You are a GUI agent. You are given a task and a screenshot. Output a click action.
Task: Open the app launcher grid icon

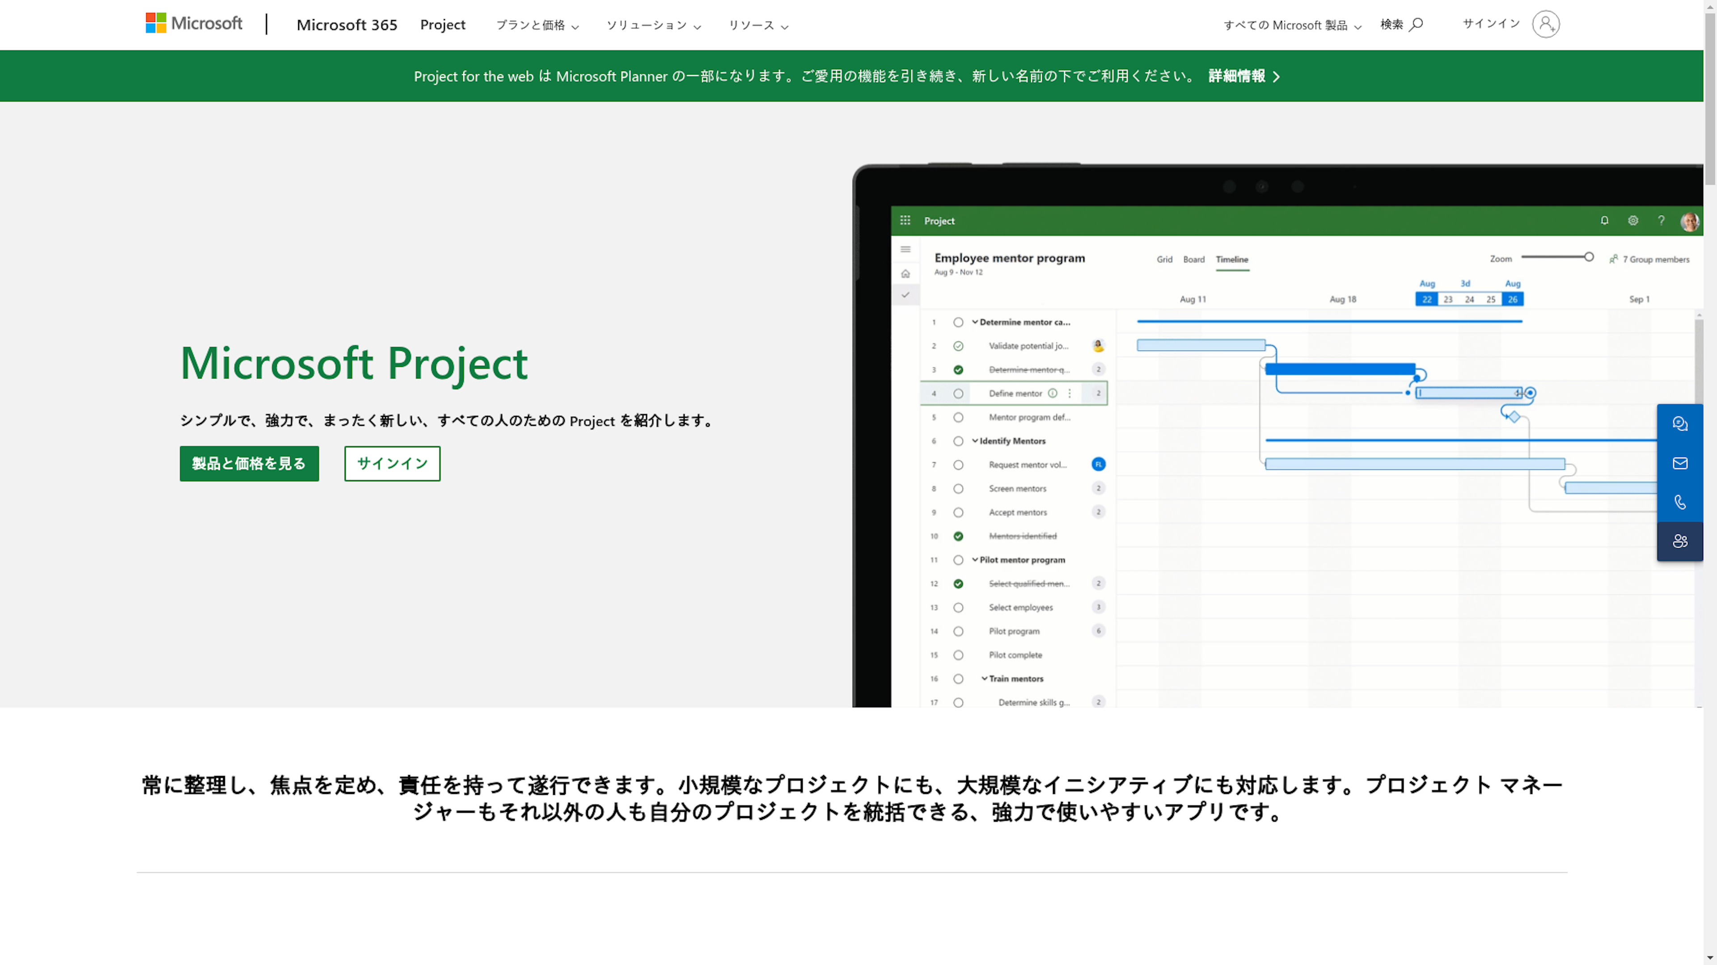[905, 220]
